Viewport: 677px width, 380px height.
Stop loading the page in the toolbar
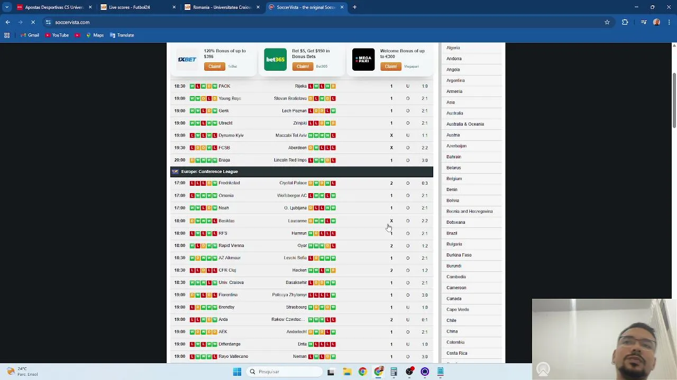click(33, 22)
